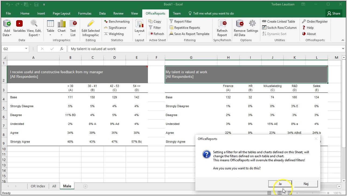Insert a Table infographic

(50, 28)
